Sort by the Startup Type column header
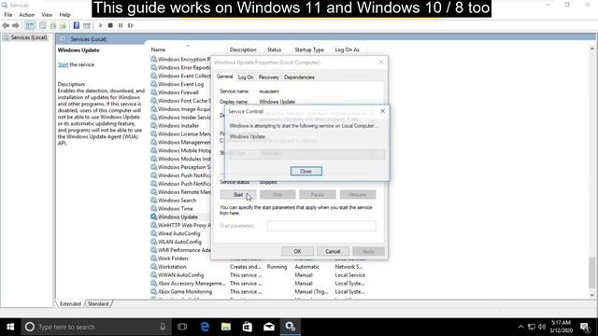Viewport: 598px width, 336px height. click(309, 49)
